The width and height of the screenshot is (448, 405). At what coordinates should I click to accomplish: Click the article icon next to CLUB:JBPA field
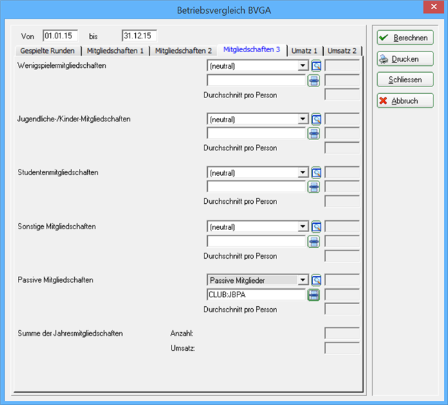(x=314, y=294)
